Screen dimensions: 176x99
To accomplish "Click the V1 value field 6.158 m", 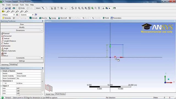I will [x=29, y=83].
